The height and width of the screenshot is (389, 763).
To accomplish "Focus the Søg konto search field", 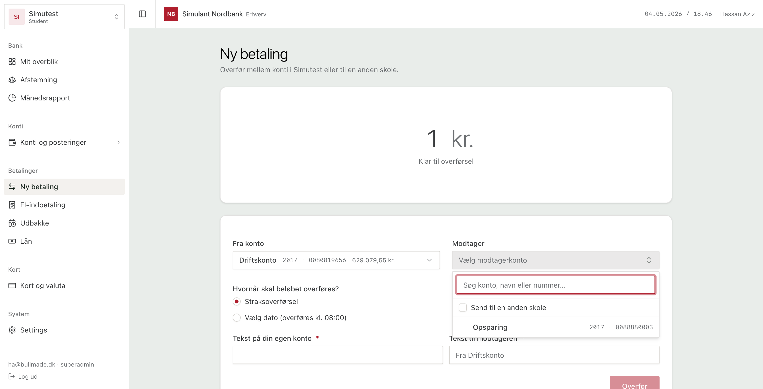I will click(x=556, y=285).
